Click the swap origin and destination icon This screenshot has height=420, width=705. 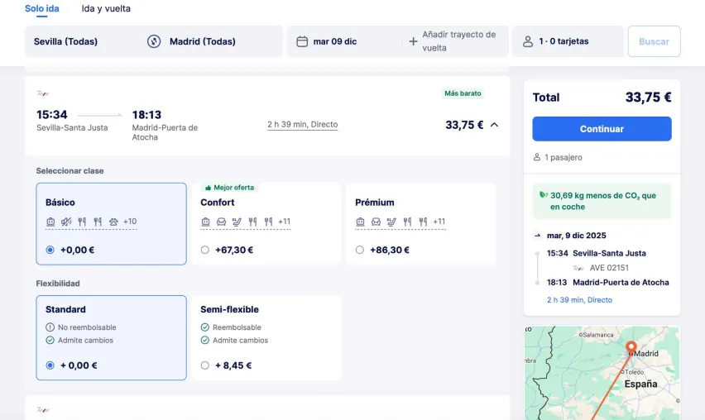pyautogui.click(x=154, y=41)
